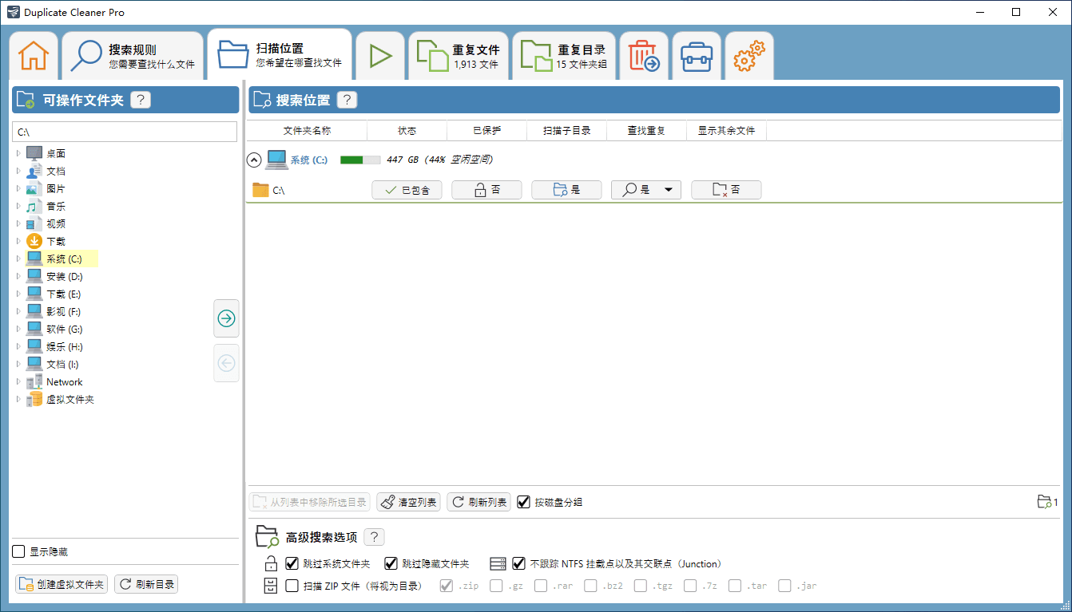The image size is (1072, 612).
Task: Switch to the 搜索规则 tab
Action: click(132, 55)
